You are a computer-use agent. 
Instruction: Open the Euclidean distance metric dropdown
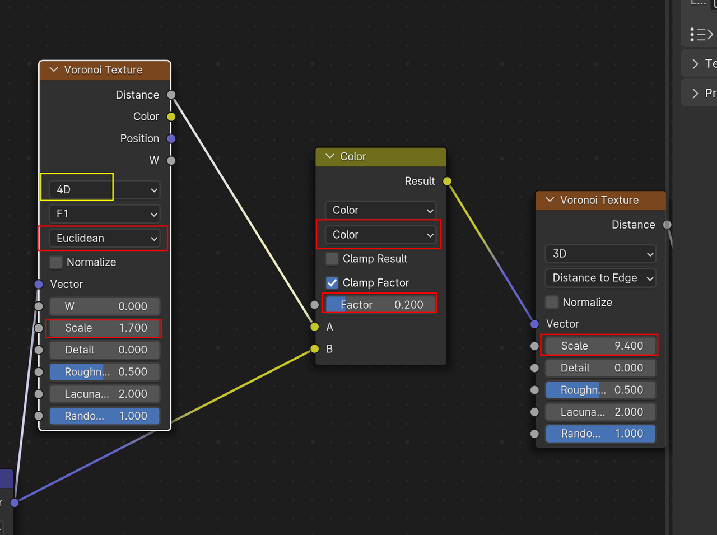[x=105, y=238]
